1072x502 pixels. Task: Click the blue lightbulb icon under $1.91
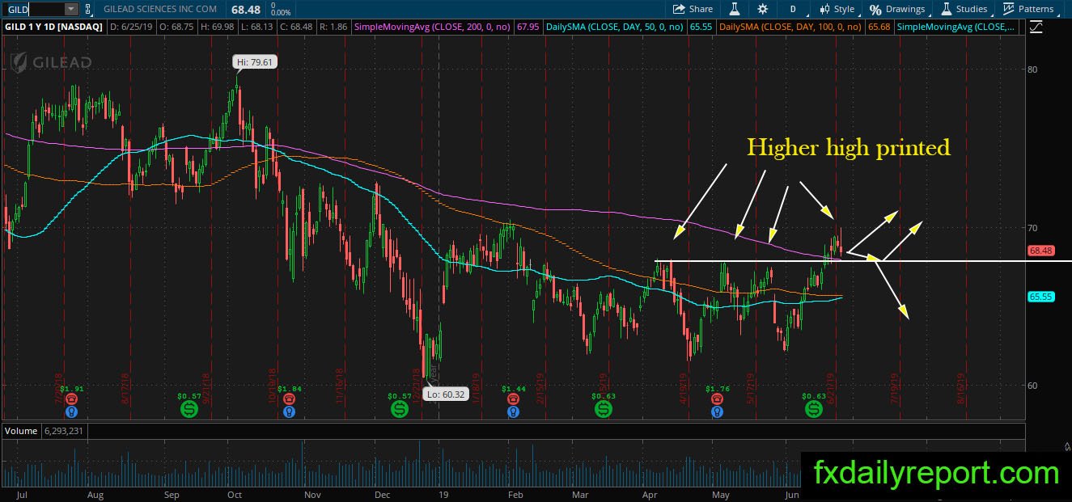(x=72, y=411)
